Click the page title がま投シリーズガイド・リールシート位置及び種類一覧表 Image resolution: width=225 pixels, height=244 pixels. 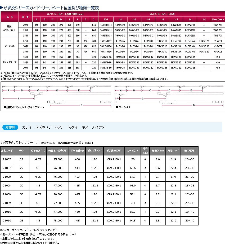point(51,8)
